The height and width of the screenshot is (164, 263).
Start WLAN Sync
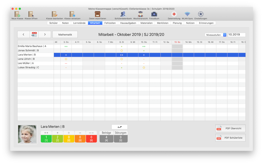coord(187,15)
